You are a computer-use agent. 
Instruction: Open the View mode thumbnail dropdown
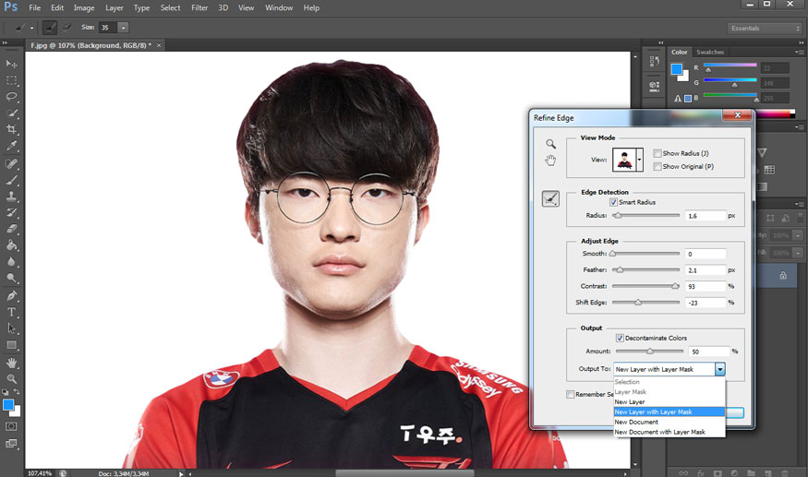coord(640,160)
